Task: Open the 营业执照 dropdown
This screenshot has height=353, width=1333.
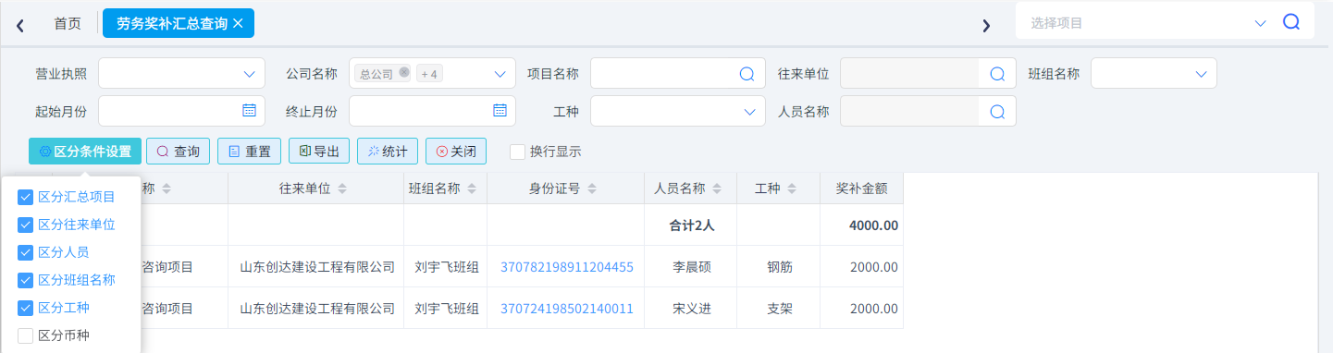Action: tap(181, 73)
